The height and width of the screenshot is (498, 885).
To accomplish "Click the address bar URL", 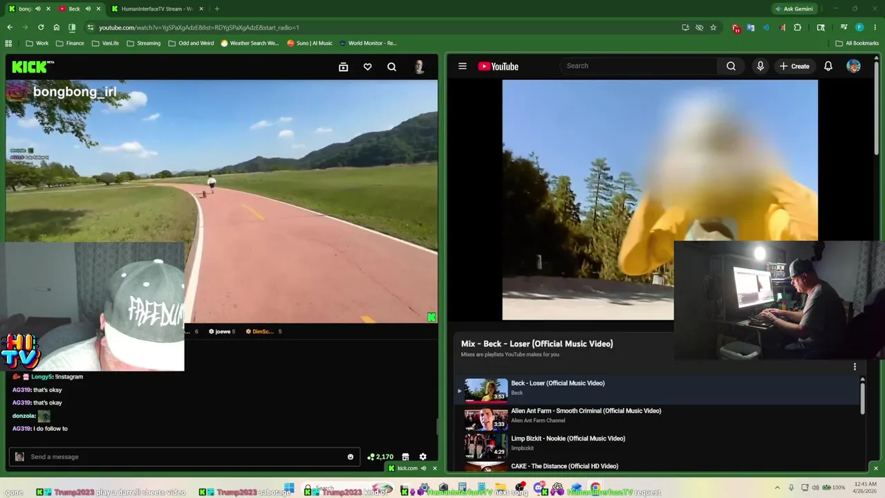I will tap(199, 28).
